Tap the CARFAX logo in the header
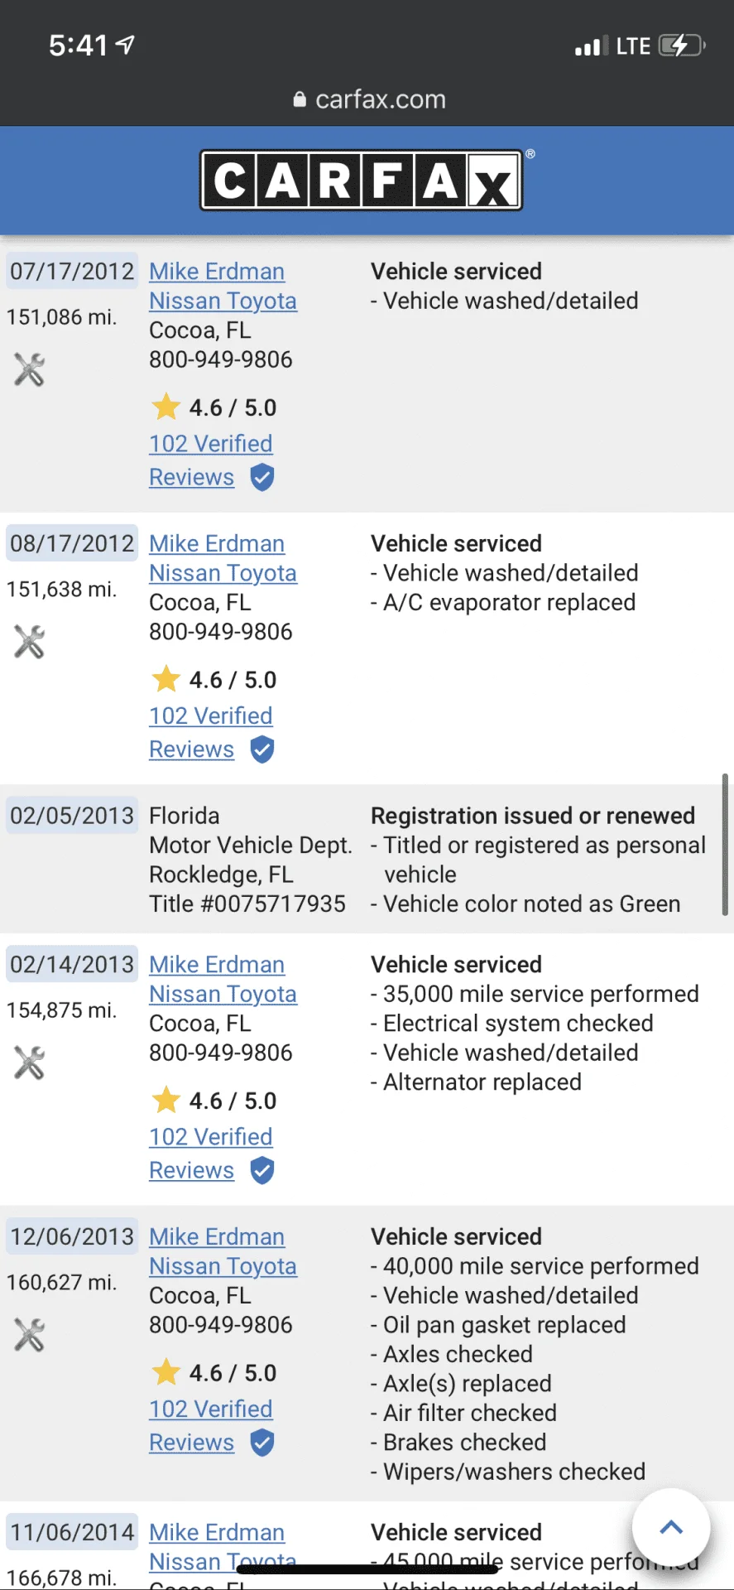Image resolution: width=734 pixels, height=1590 pixels. pos(362,180)
